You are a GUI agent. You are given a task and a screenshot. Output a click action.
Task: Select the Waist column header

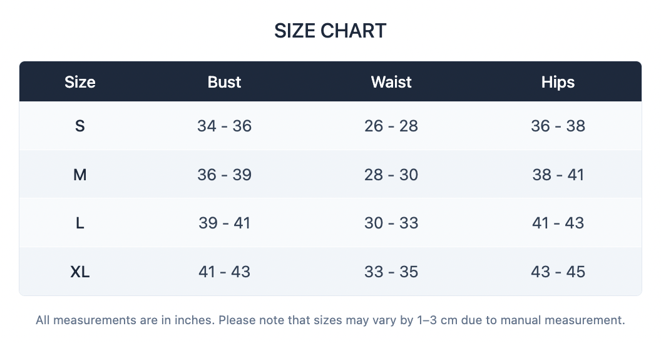tap(391, 82)
